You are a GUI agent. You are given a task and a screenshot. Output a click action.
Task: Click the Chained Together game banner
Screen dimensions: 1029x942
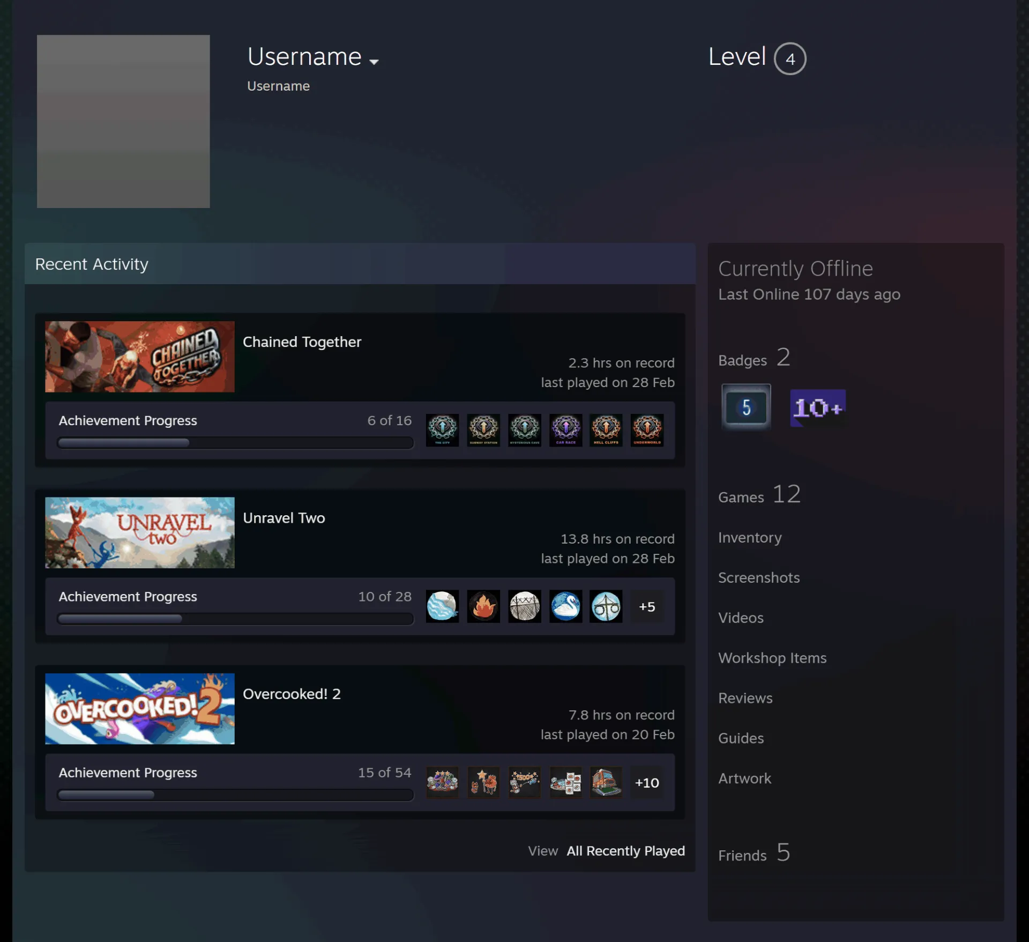[x=140, y=357]
